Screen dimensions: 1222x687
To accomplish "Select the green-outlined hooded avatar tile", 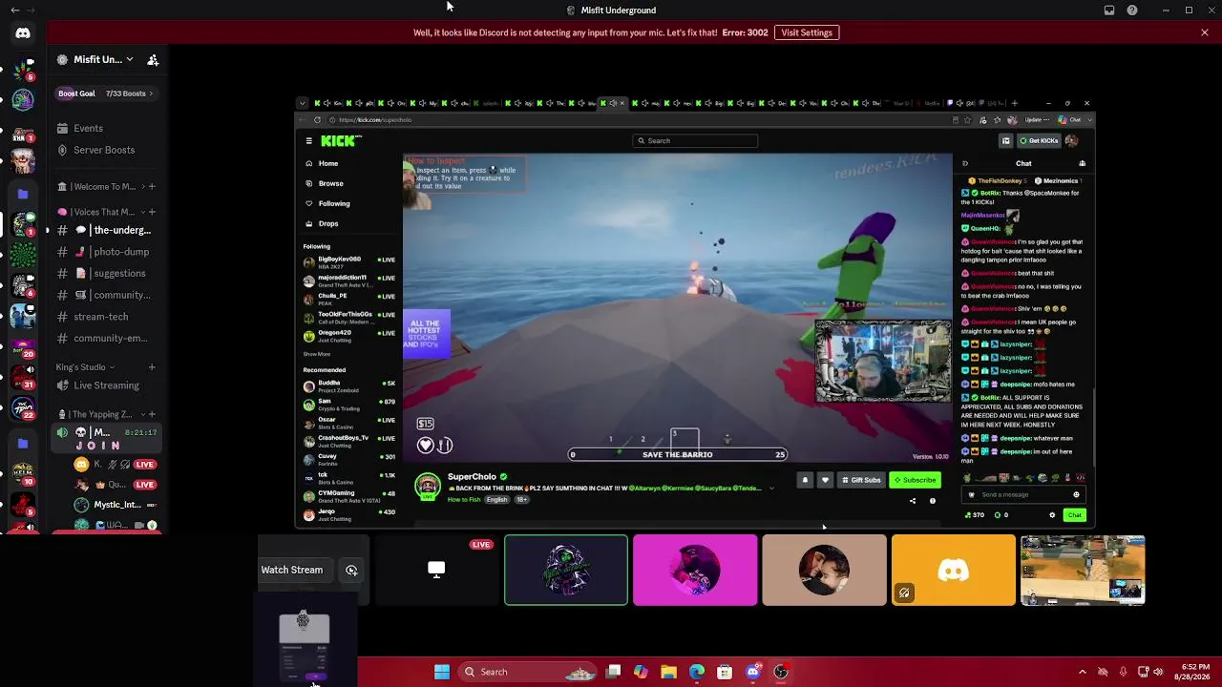I will pyautogui.click(x=566, y=570).
